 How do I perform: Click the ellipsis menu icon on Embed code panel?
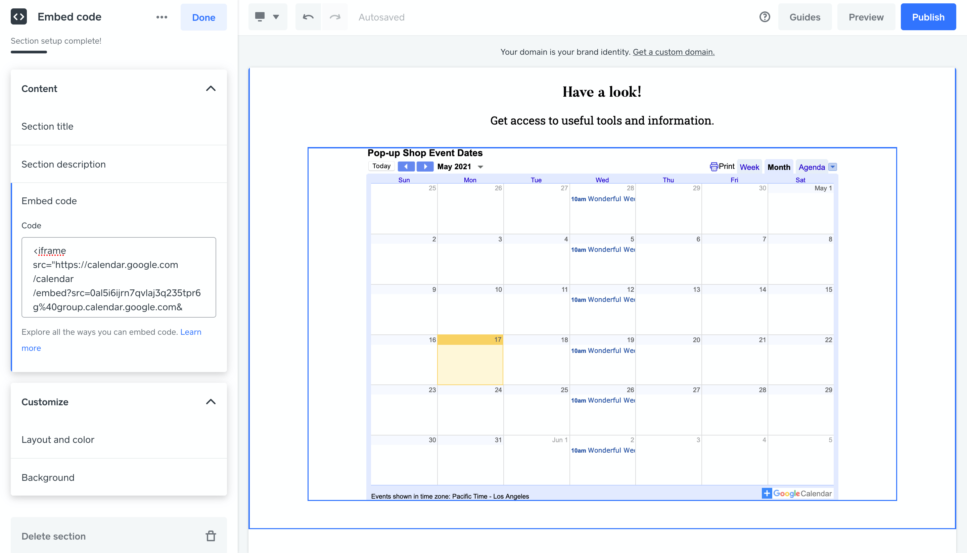[162, 17]
